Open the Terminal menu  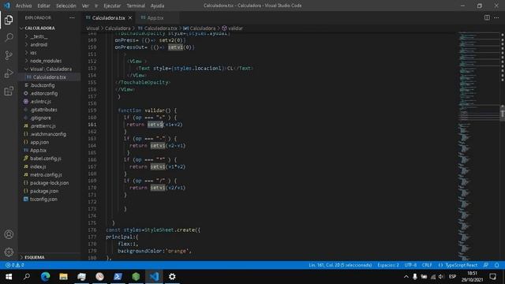click(x=136, y=6)
